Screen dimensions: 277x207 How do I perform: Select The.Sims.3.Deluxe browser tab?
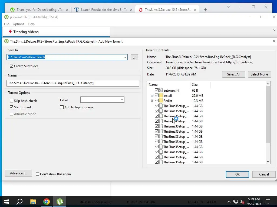[x=167, y=10]
